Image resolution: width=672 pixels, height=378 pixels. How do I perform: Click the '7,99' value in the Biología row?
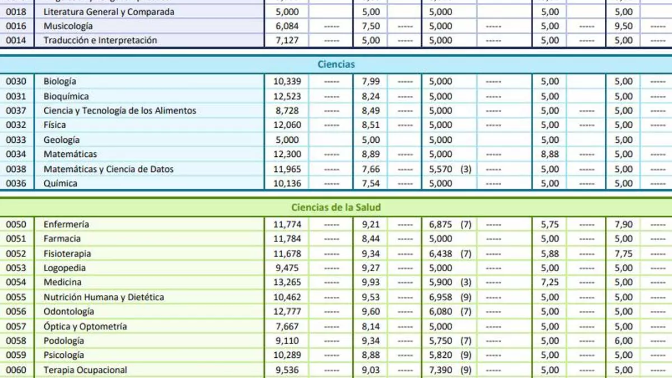pyautogui.click(x=371, y=81)
